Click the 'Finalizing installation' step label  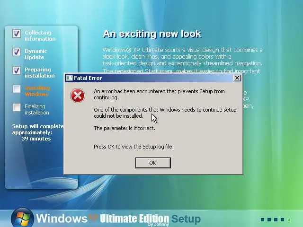point(37,109)
